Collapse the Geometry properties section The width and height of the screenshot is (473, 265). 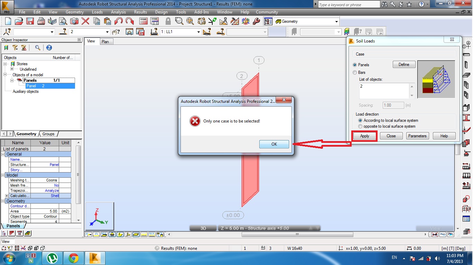coord(3,201)
